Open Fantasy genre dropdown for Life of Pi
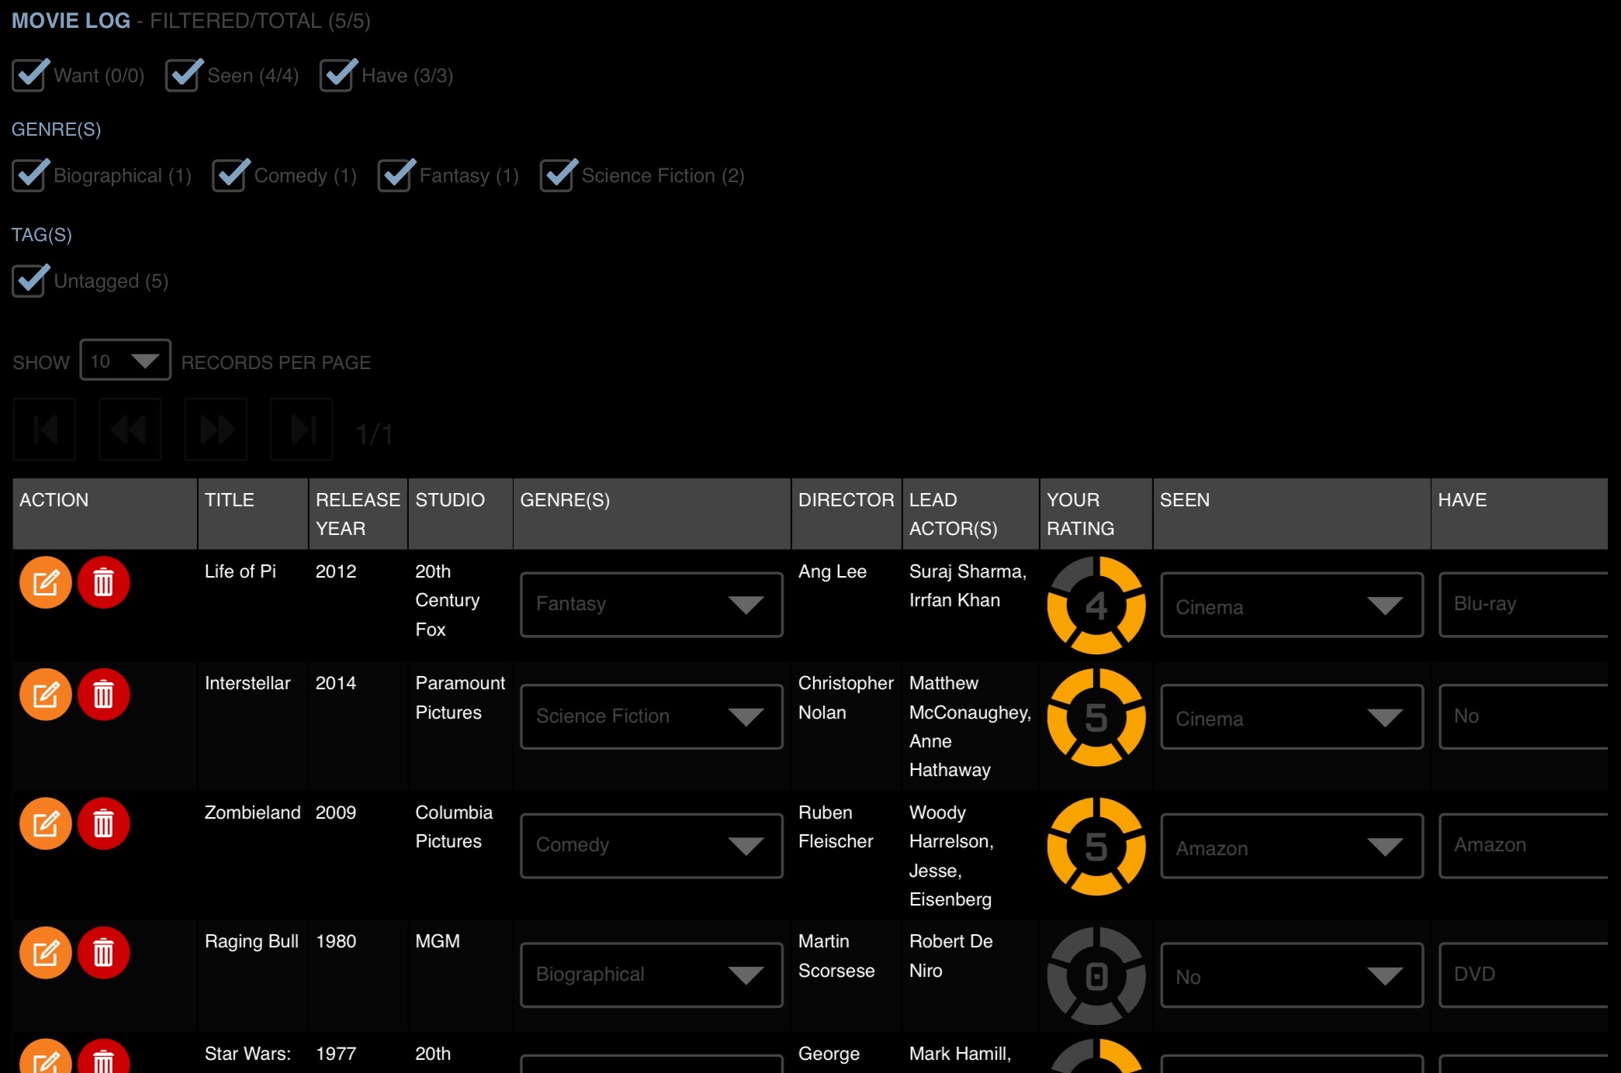This screenshot has width=1621, height=1073. coord(651,605)
